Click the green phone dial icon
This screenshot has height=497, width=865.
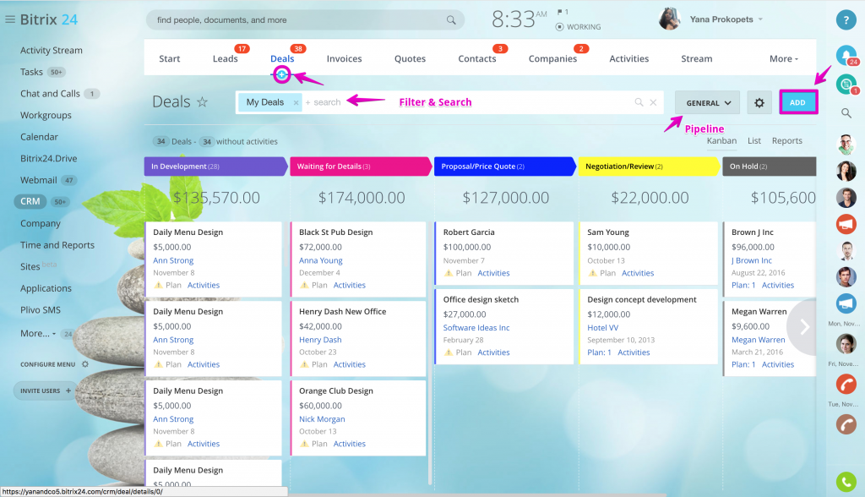pyautogui.click(x=846, y=482)
